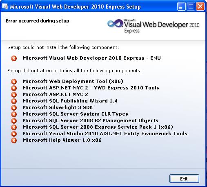Click the error icon beside Silverlight 3 SDK

coord(14,108)
